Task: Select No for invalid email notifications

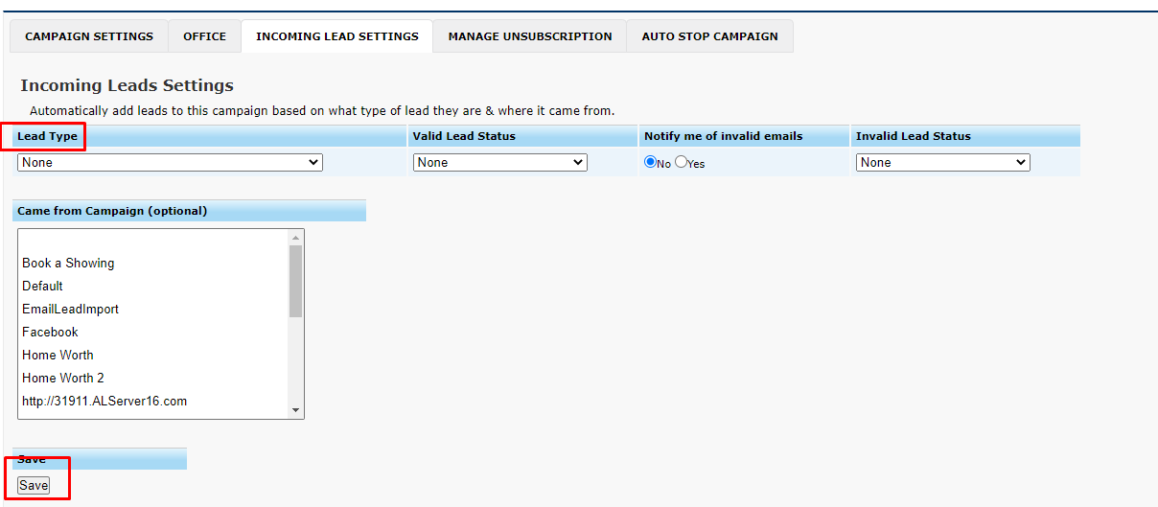Action: (x=651, y=162)
